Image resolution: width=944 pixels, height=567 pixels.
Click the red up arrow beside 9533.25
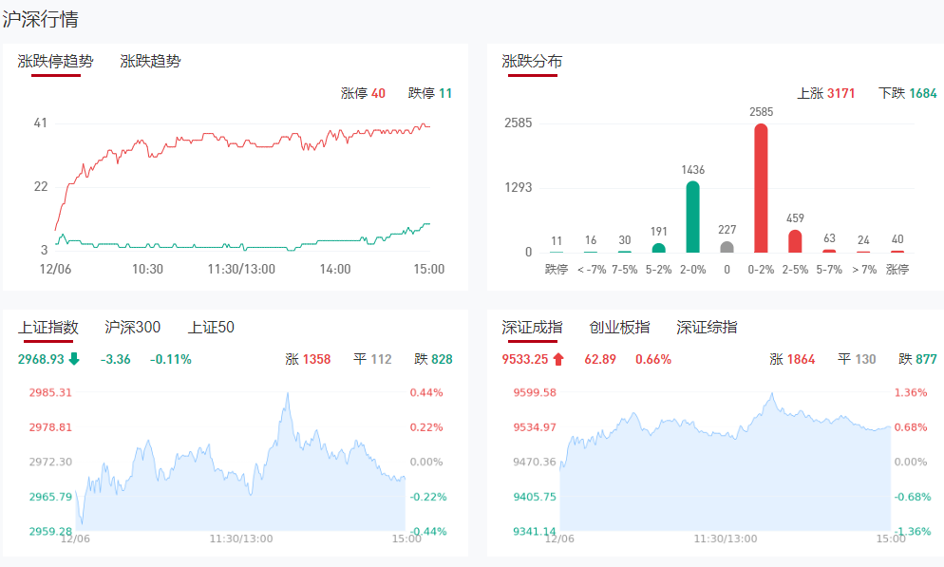559,359
